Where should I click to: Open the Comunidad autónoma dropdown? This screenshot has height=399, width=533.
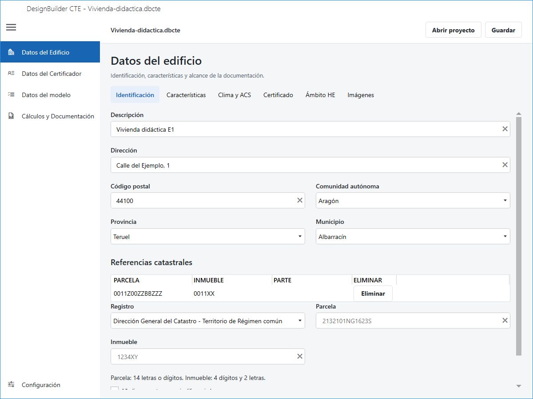coord(413,200)
